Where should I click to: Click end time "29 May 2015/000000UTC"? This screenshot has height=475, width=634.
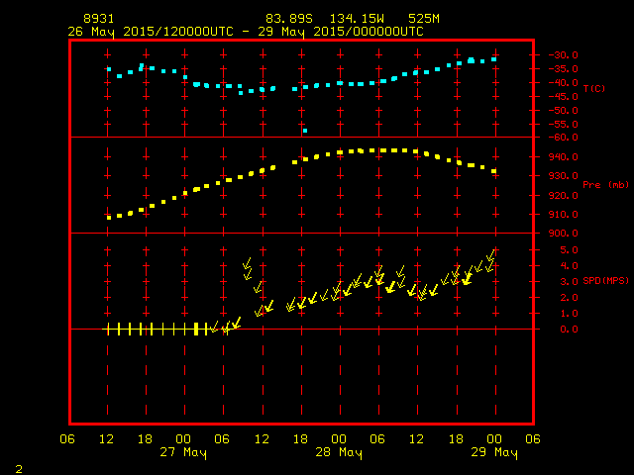(341, 32)
